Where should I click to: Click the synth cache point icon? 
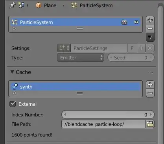(15, 87)
